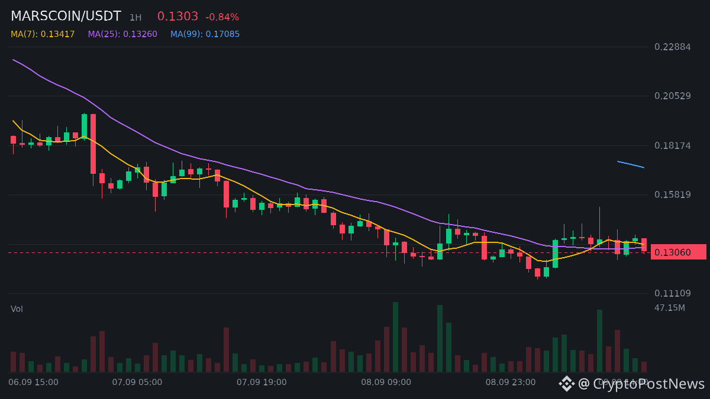Select the 06.09 15:00 time marker
This screenshot has height=399, width=710.
coord(33,382)
